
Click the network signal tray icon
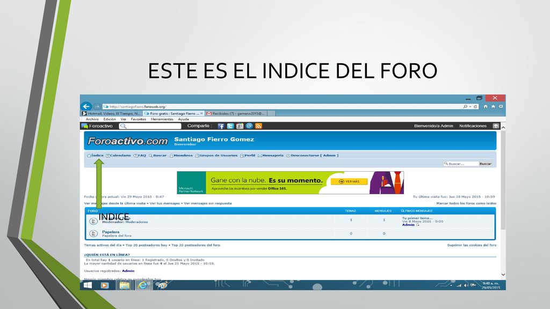point(459,285)
